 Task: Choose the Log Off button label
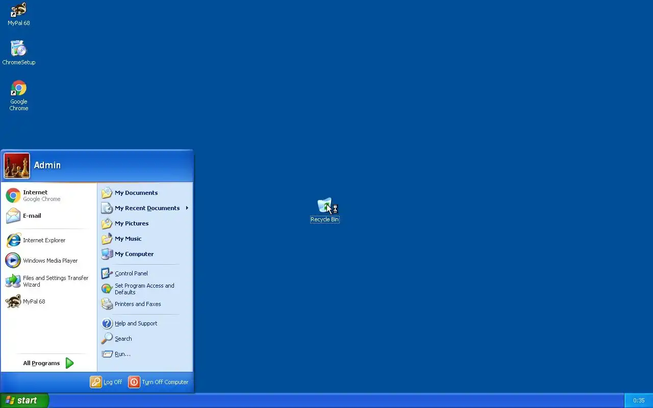(x=113, y=382)
